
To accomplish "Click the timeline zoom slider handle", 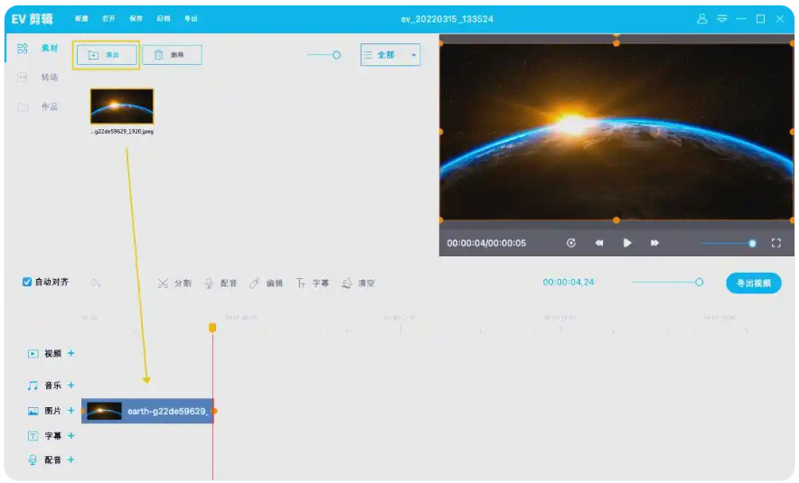I will click(x=699, y=283).
